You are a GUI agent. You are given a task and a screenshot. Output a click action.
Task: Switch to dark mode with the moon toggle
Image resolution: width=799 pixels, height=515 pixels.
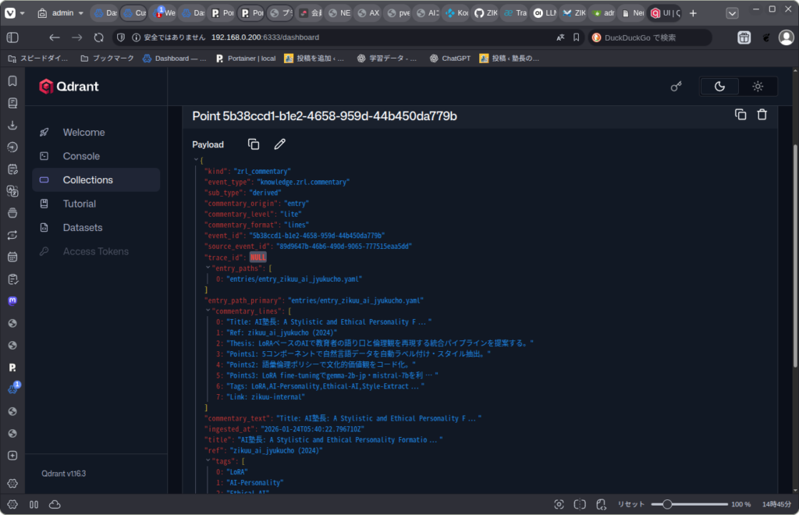(720, 87)
